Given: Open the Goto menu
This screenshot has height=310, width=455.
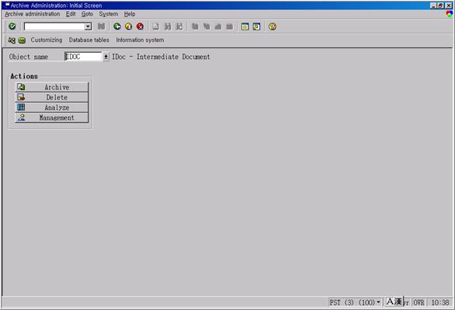Looking at the screenshot, I should point(87,14).
